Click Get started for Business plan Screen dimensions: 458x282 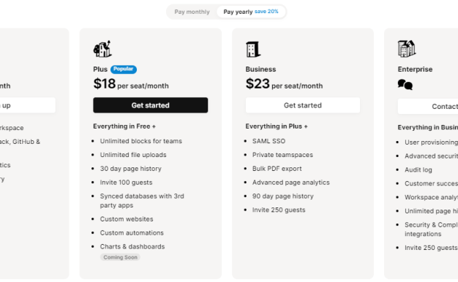(x=303, y=105)
